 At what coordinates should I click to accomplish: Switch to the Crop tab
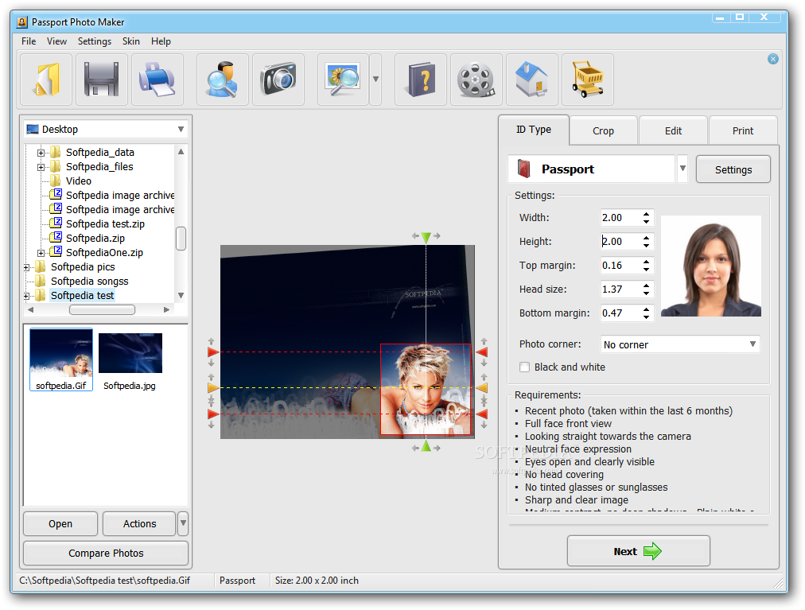click(603, 131)
